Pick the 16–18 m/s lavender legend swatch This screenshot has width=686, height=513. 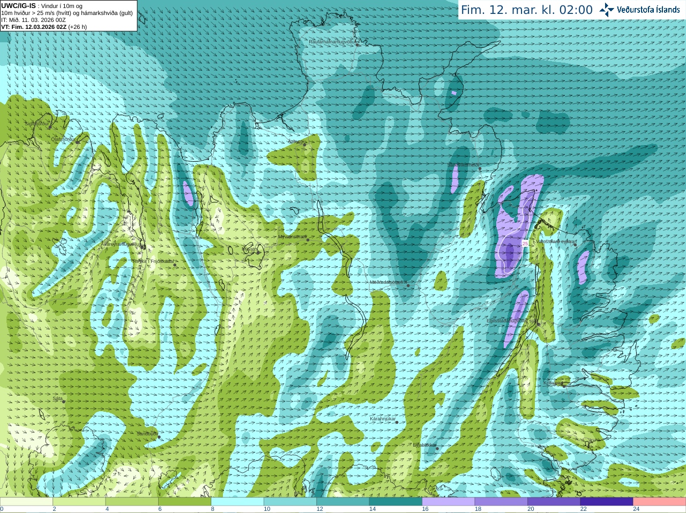448,502
